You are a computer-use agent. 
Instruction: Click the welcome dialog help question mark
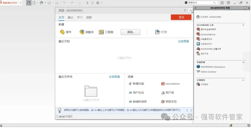coord(185,10)
